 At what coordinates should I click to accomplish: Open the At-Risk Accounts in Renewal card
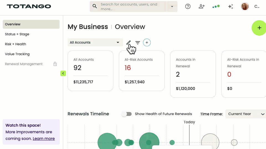click(244, 74)
